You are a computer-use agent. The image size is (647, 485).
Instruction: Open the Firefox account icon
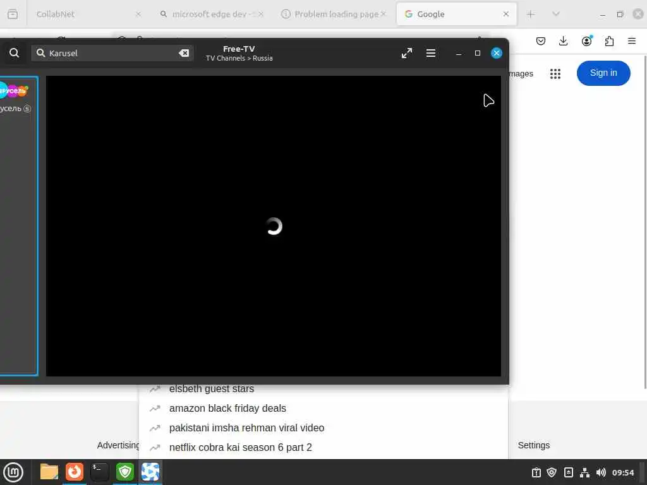586,41
